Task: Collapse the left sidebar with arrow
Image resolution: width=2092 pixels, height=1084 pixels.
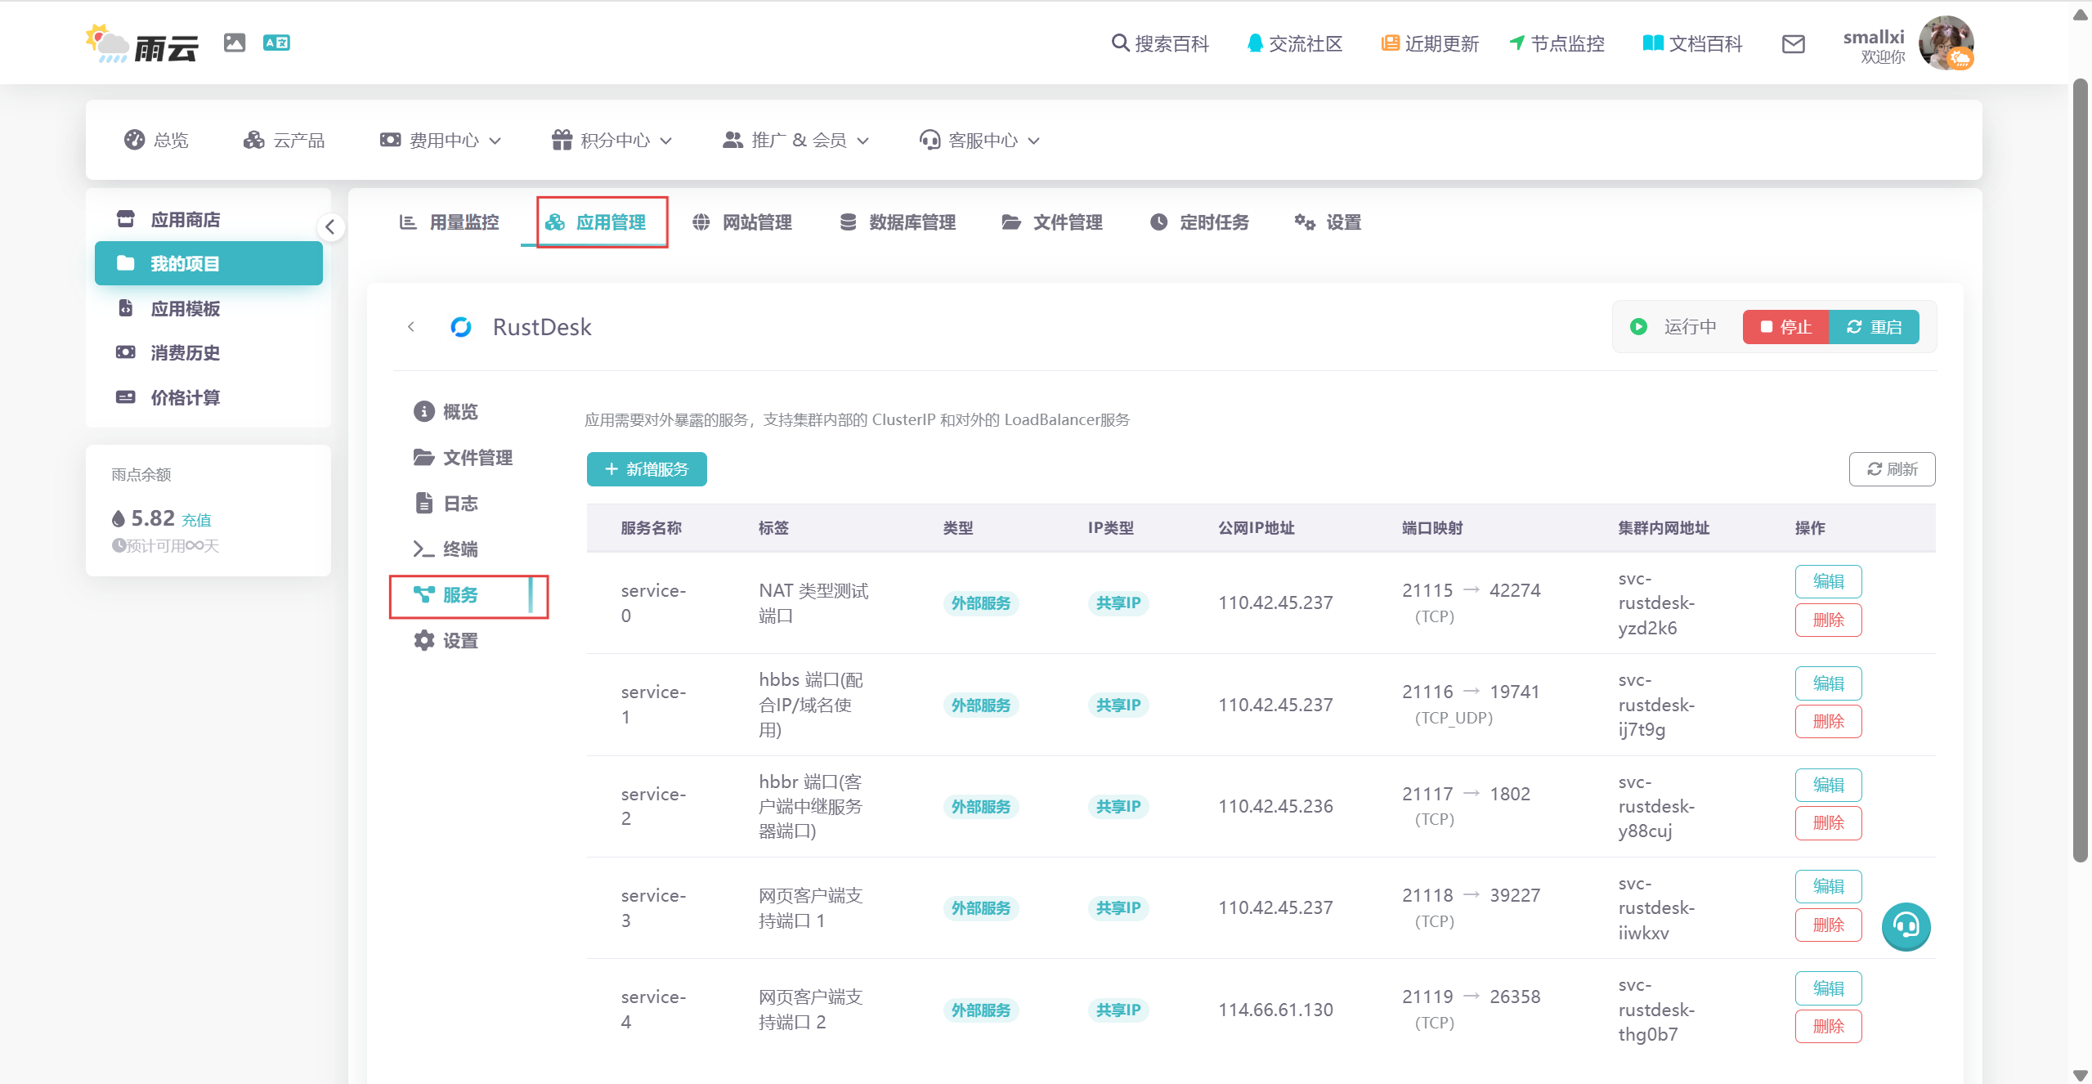Action: coord(330,227)
